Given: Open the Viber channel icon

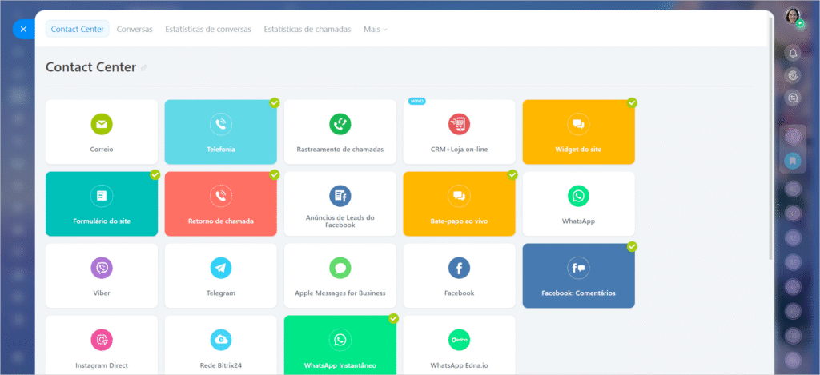Looking at the screenshot, I should [x=102, y=268].
